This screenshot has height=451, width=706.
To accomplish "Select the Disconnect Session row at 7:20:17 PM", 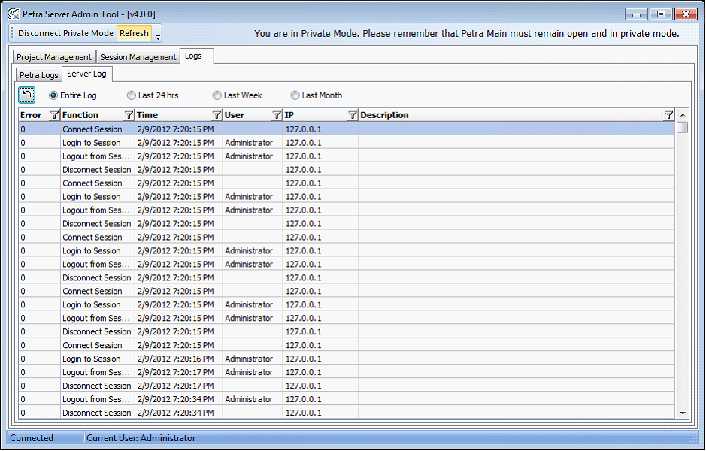I will (347, 386).
